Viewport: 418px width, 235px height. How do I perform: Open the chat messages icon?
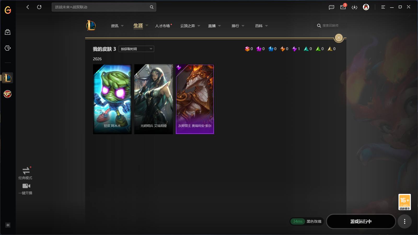[x=332, y=7]
